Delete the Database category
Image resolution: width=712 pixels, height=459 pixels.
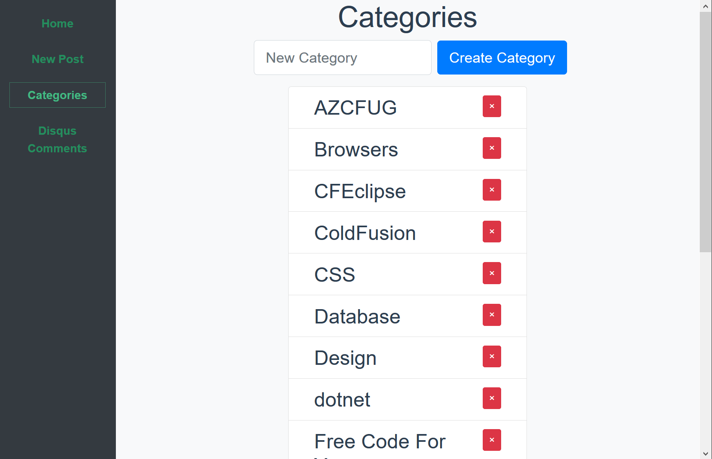click(492, 315)
